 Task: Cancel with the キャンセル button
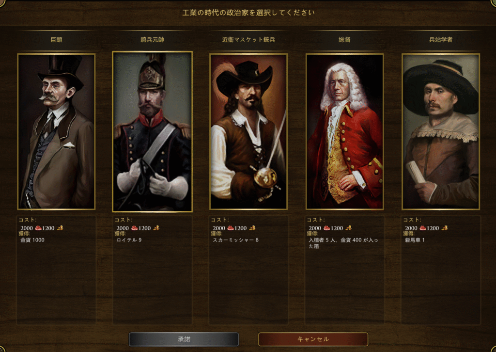pos(313,339)
